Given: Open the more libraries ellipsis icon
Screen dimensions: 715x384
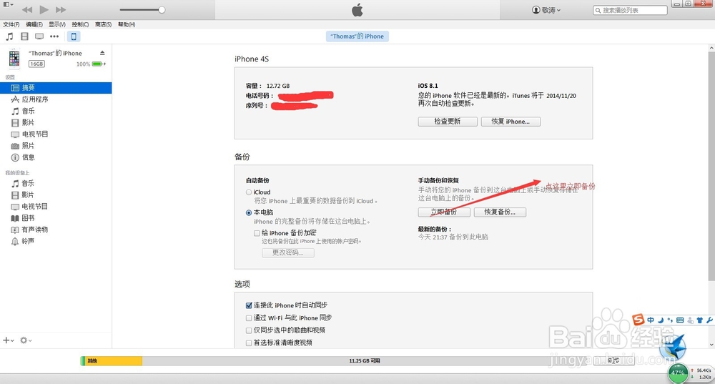Looking at the screenshot, I should point(54,36).
